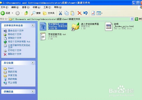Open 我的文档 in other places
This screenshot has height=100, width=142.
click(x=12, y=72)
